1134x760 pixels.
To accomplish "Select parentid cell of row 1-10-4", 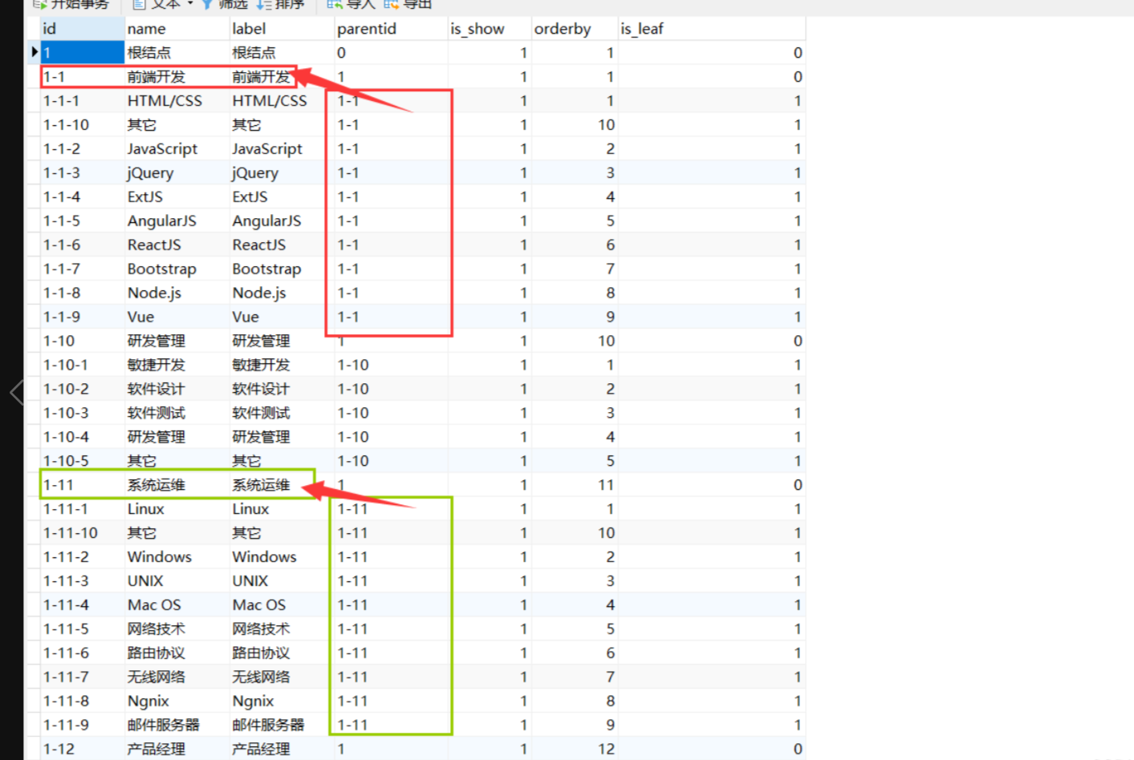I will point(391,438).
